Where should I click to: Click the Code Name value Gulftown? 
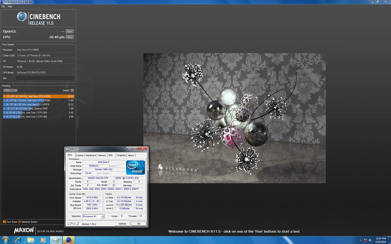(94, 166)
